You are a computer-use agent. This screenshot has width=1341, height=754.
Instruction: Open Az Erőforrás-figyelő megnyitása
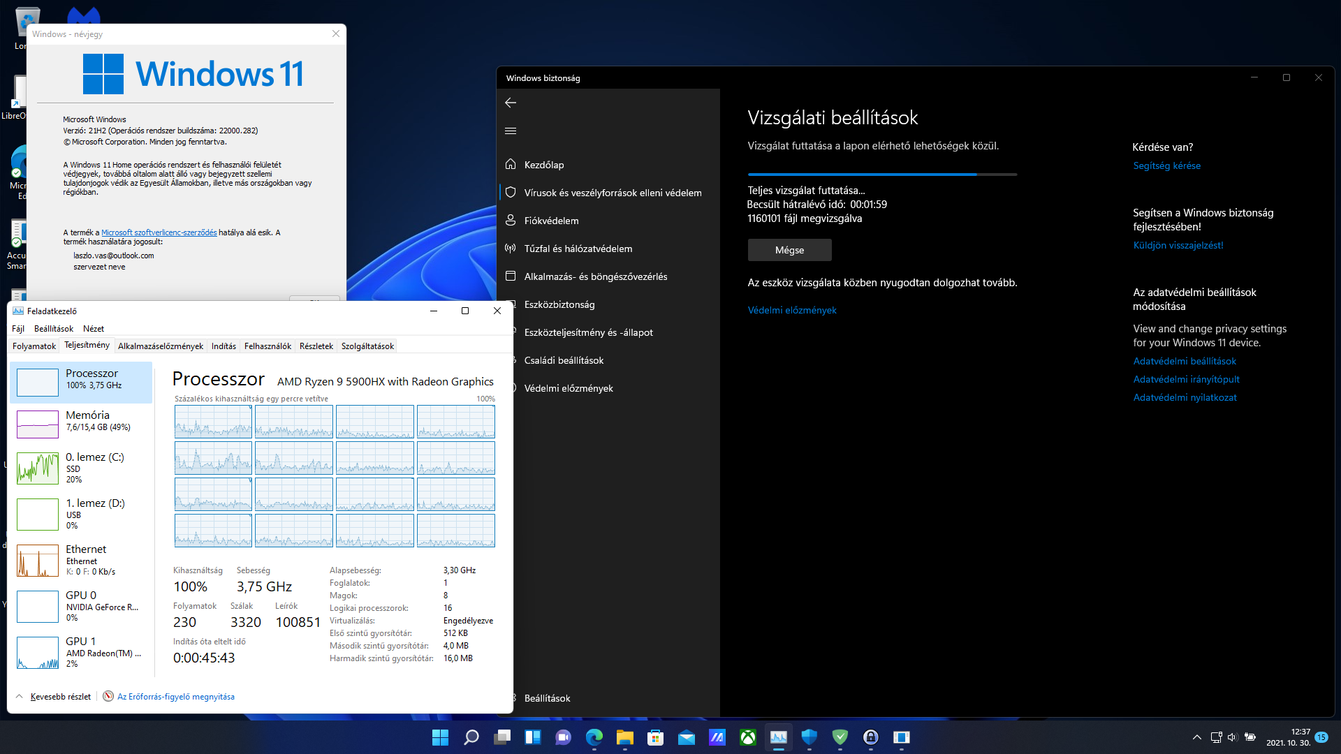[x=168, y=697]
